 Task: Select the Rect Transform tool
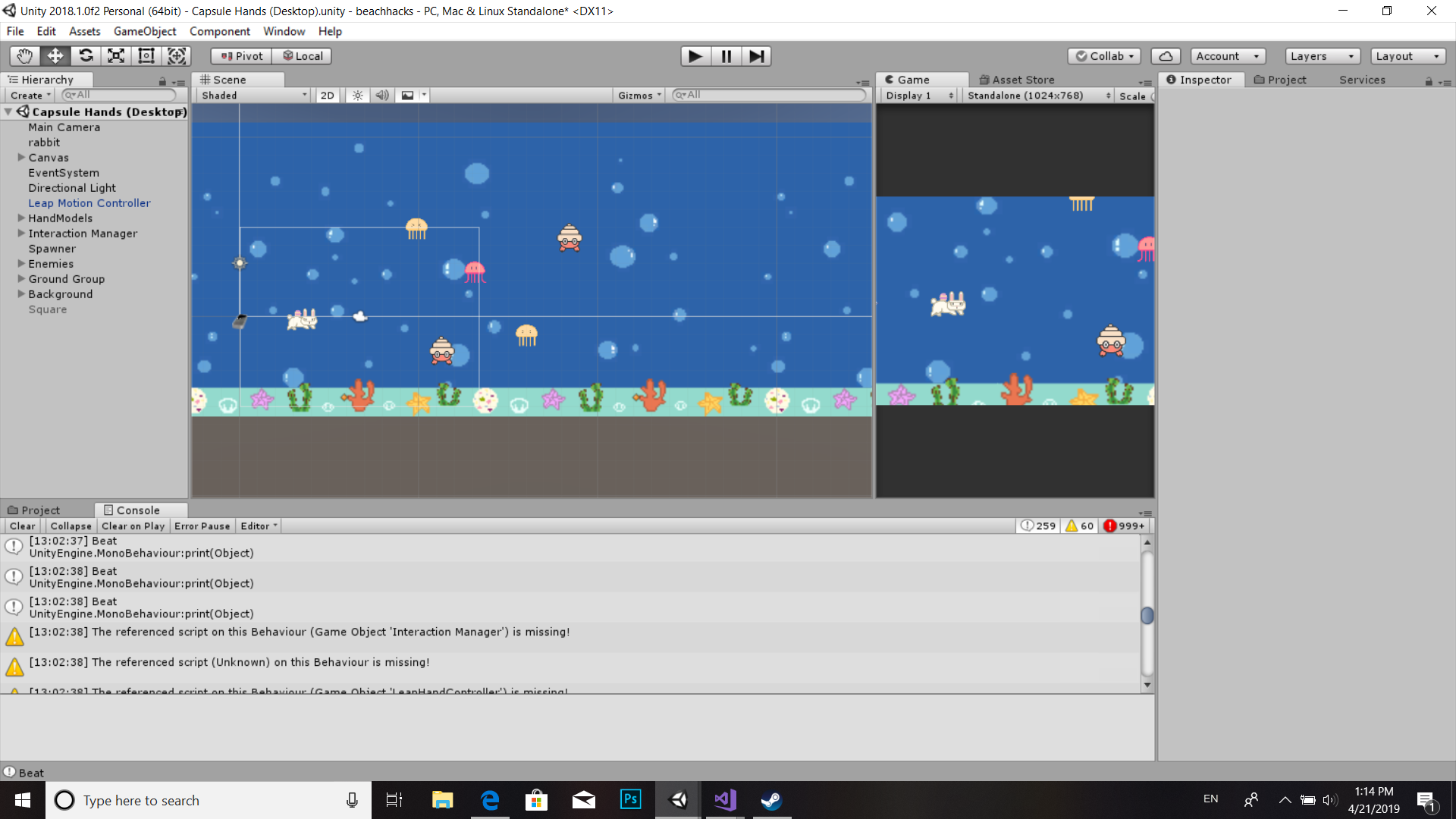point(146,56)
